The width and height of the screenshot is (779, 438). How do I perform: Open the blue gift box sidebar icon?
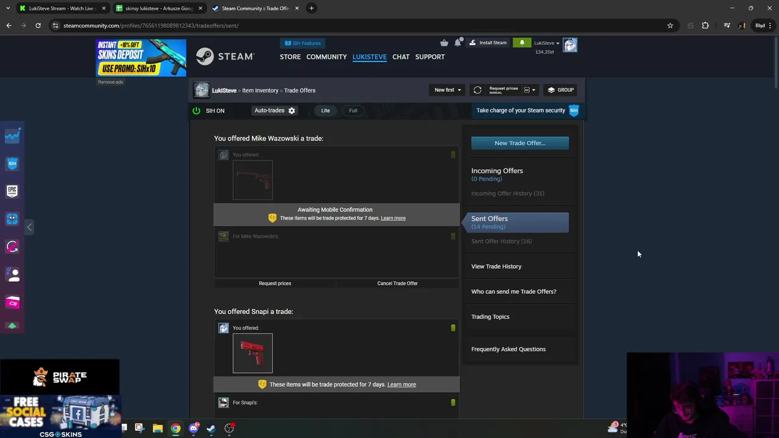(x=12, y=219)
